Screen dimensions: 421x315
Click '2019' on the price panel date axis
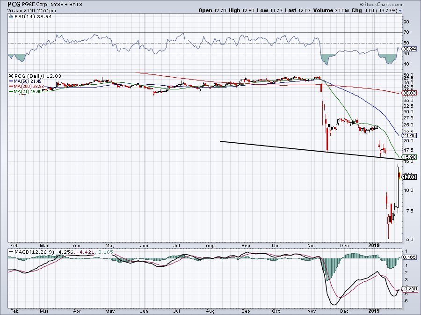coord(374,245)
